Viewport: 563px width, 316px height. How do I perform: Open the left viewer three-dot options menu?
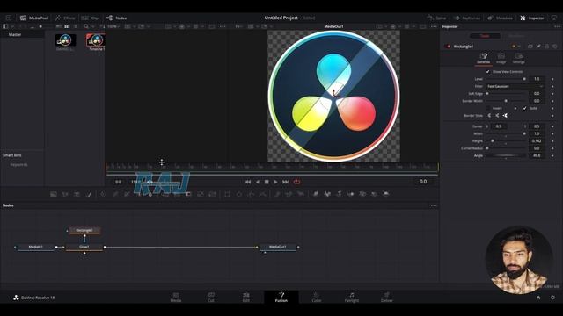(223, 26)
